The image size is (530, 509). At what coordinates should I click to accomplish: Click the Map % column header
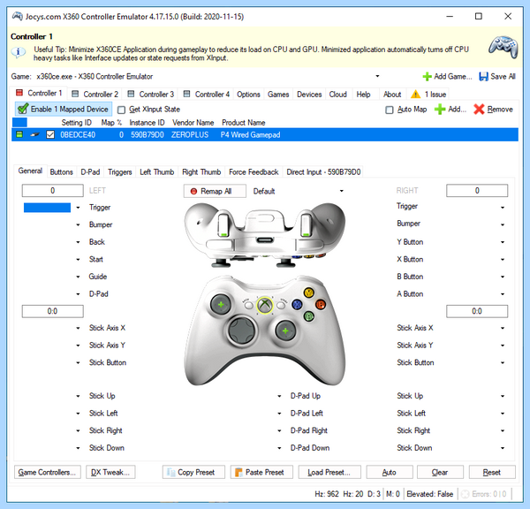(x=111, y=123)
